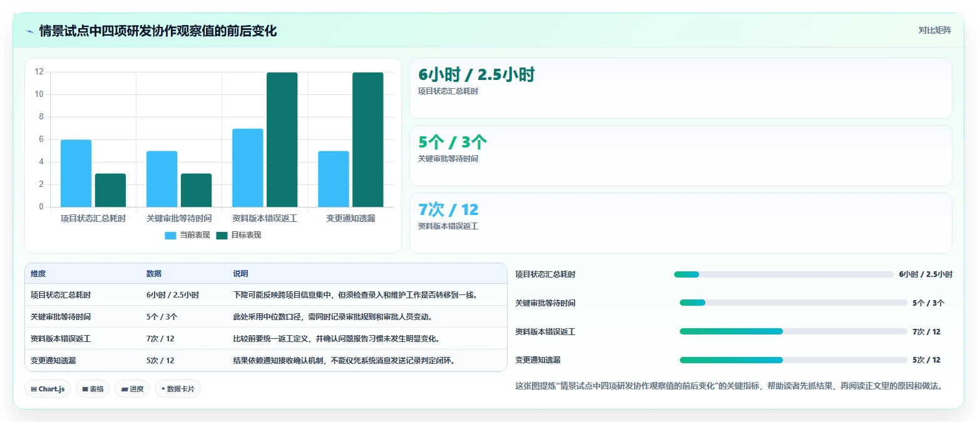This screenshot has height=422, width=977.
Task: Click the note starting 比较前要统一返工定义
Action: [336, 338]
